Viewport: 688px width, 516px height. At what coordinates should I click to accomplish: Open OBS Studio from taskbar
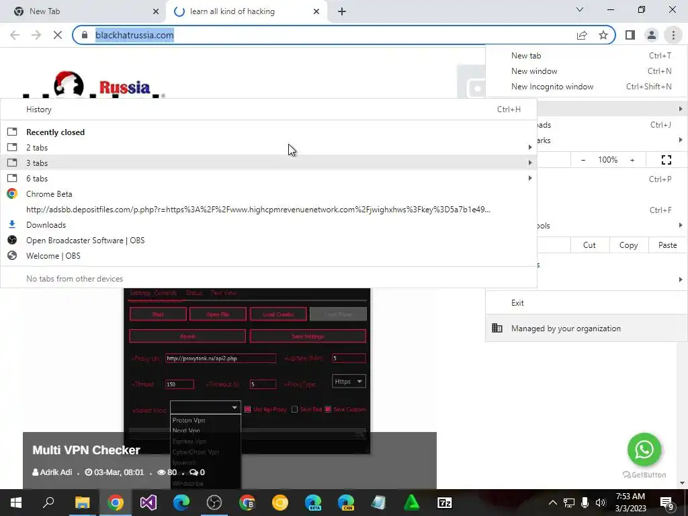pos(214,503)
